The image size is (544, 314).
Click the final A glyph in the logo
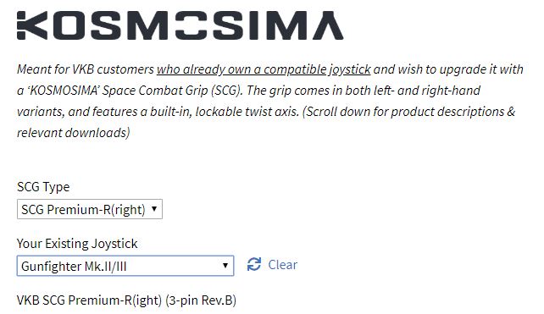(328, 25)
